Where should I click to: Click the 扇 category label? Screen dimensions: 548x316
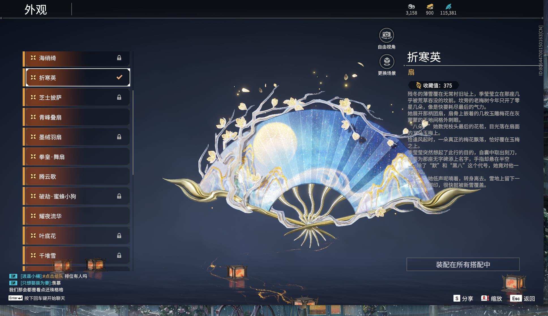pos(411,72)
